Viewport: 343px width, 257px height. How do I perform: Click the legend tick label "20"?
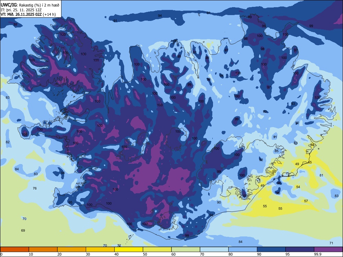pos(59,254)
